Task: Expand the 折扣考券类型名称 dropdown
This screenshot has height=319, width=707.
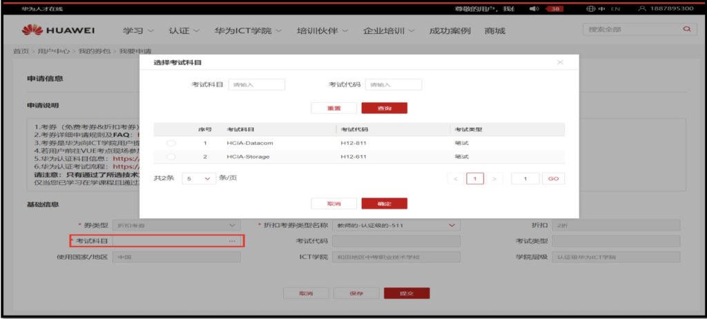Action: tap(452, 225)
